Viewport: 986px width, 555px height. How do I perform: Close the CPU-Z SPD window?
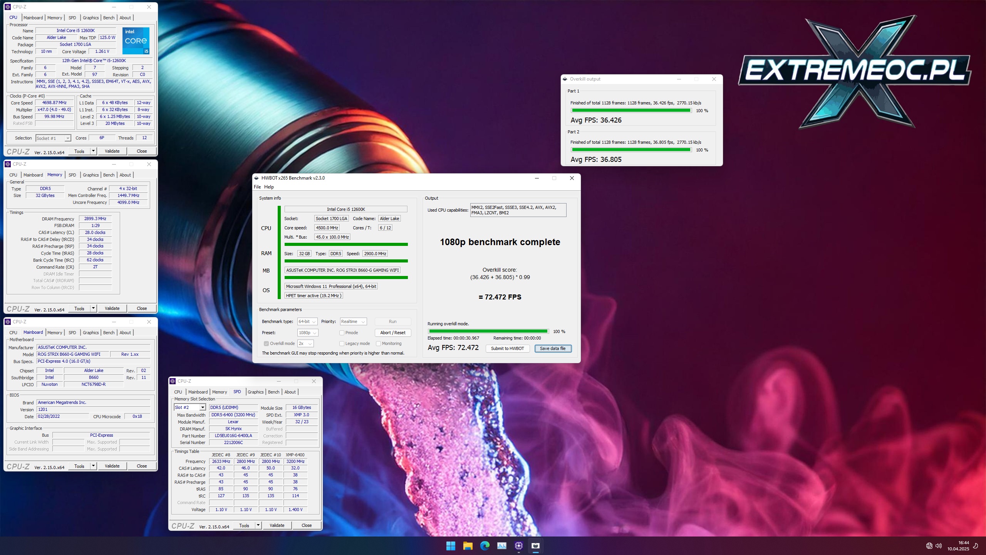314,381
